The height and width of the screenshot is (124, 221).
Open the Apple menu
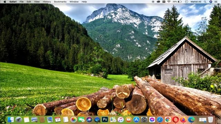coord(5,2)
